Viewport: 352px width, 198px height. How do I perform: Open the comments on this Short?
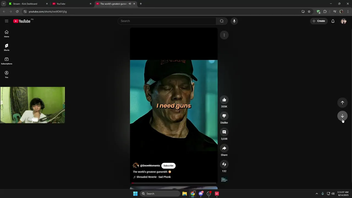[224, 132]
